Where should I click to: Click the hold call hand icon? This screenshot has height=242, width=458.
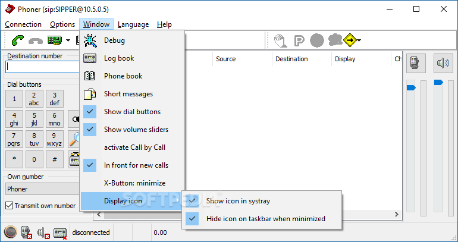point(280,40)
